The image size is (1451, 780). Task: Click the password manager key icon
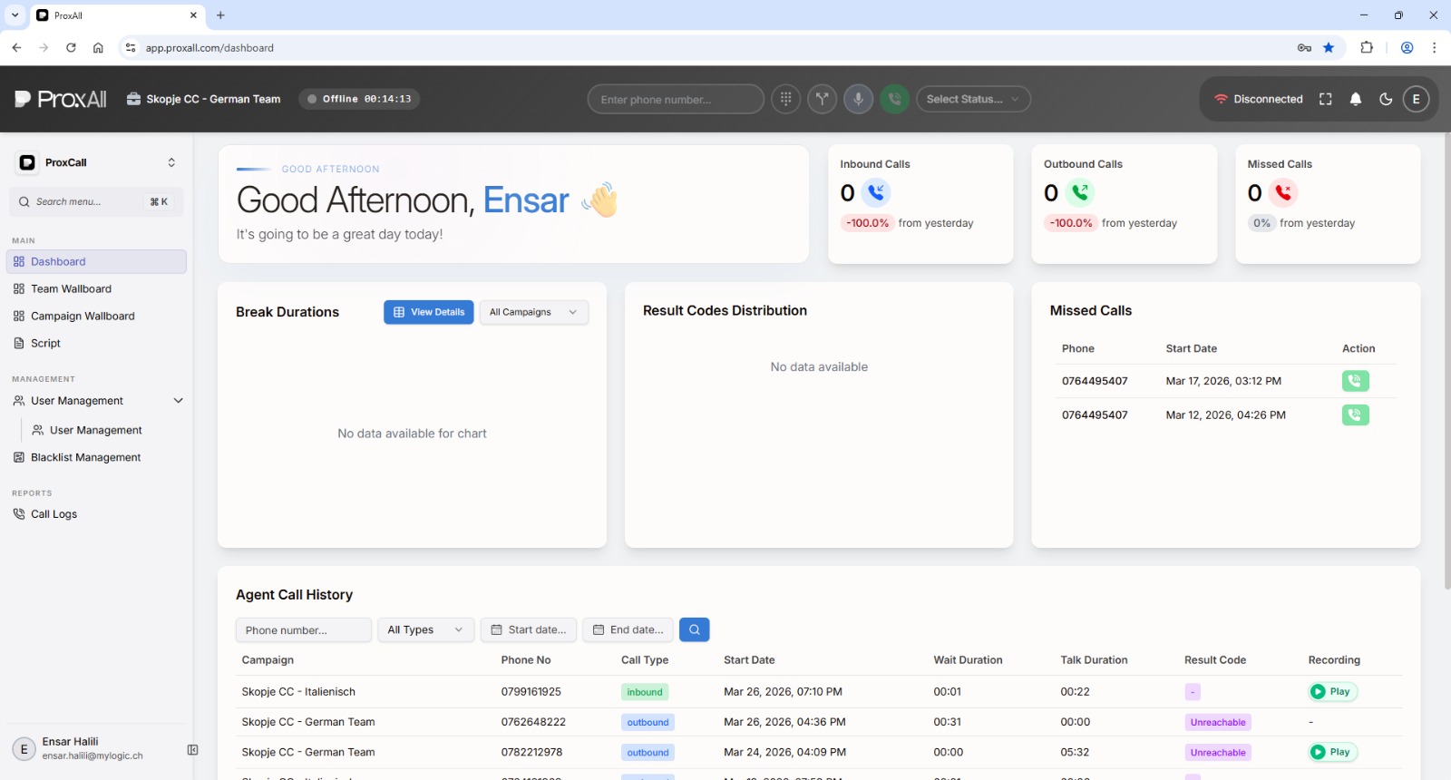pos(1304,47)
